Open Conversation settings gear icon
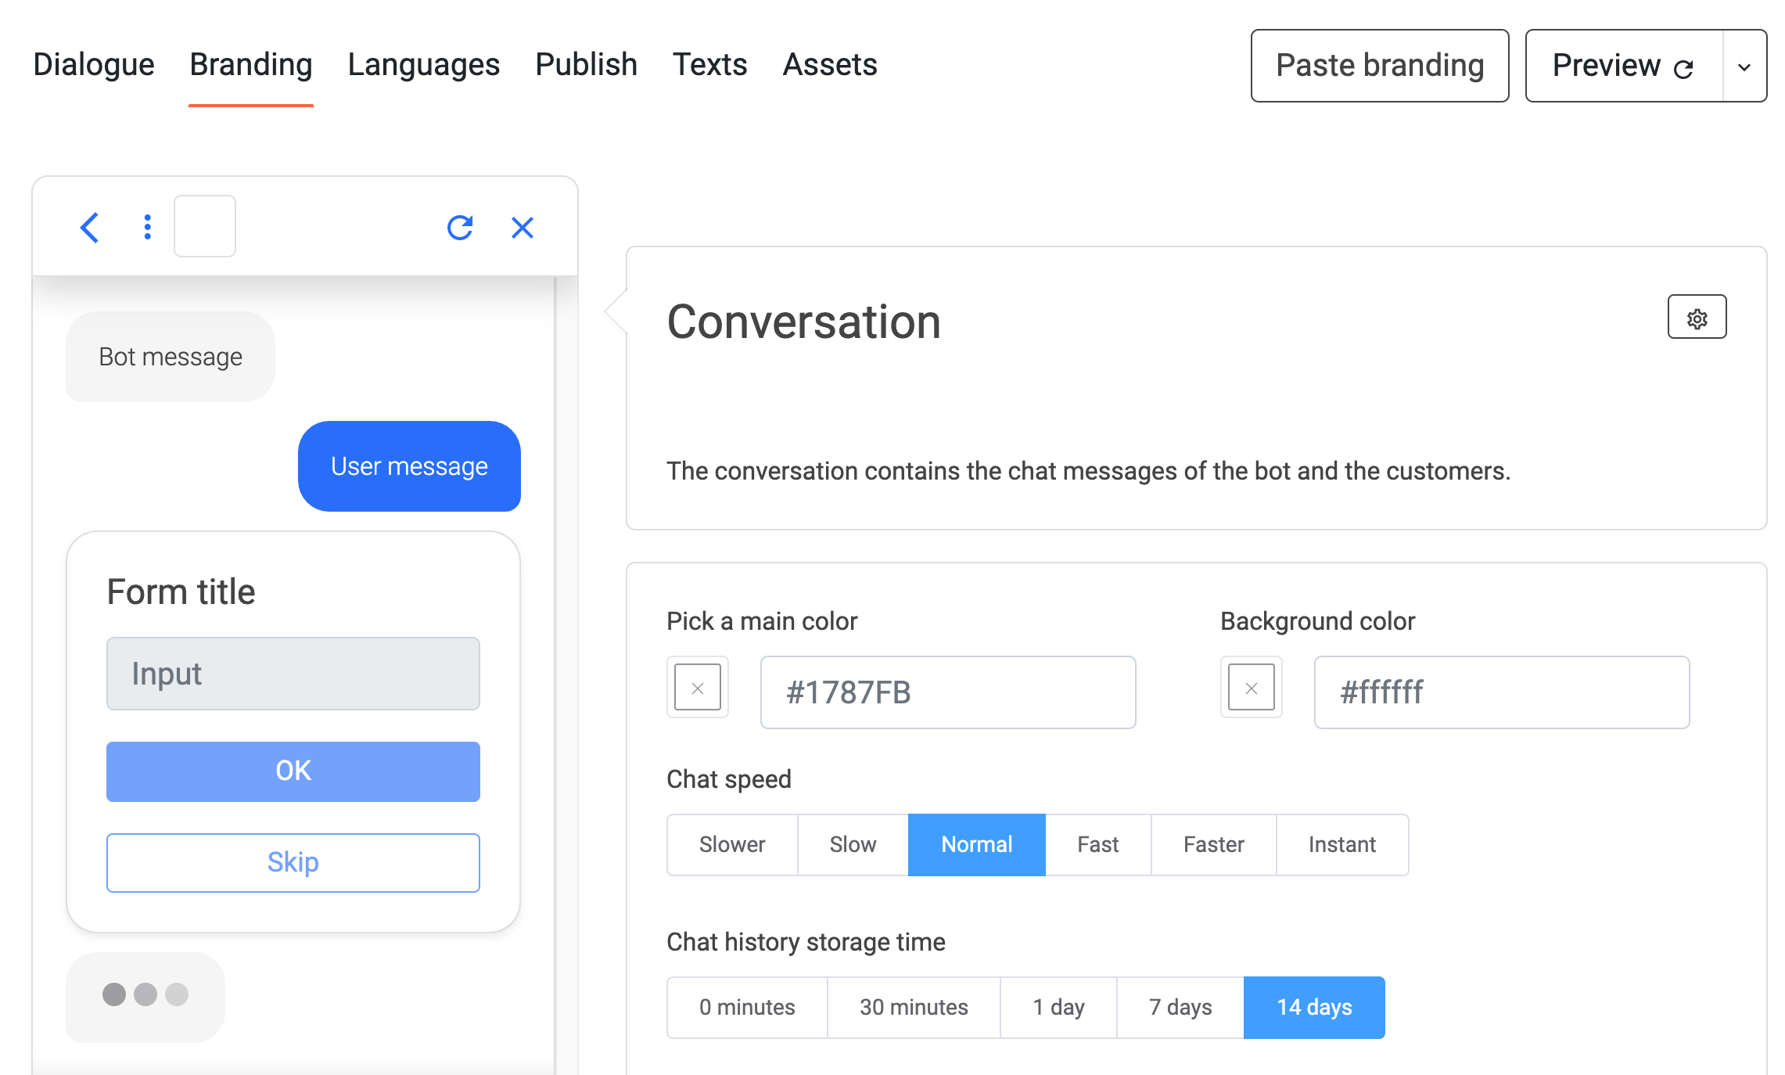The width and height of the screenshot is (1785, 1075). pos(1696,318)
